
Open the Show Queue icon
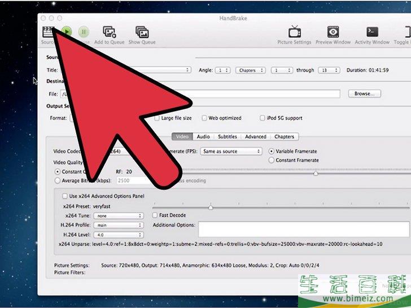pos(142,32)
